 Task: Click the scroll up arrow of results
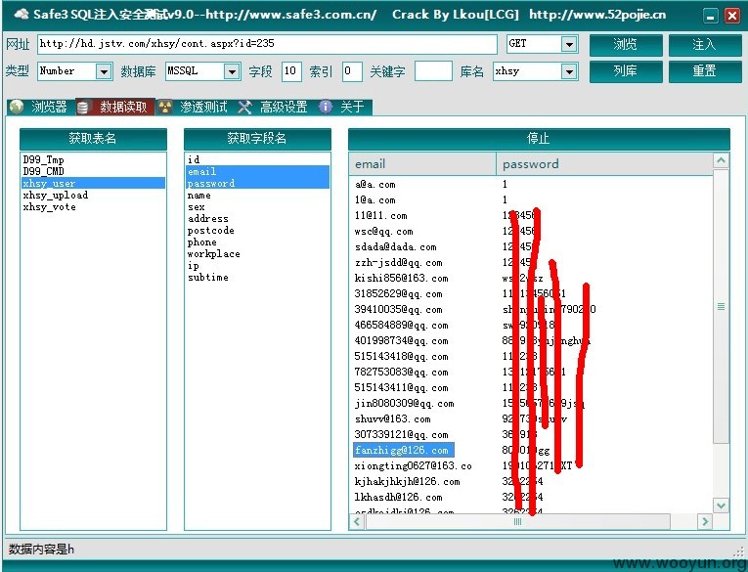(721, 160)
